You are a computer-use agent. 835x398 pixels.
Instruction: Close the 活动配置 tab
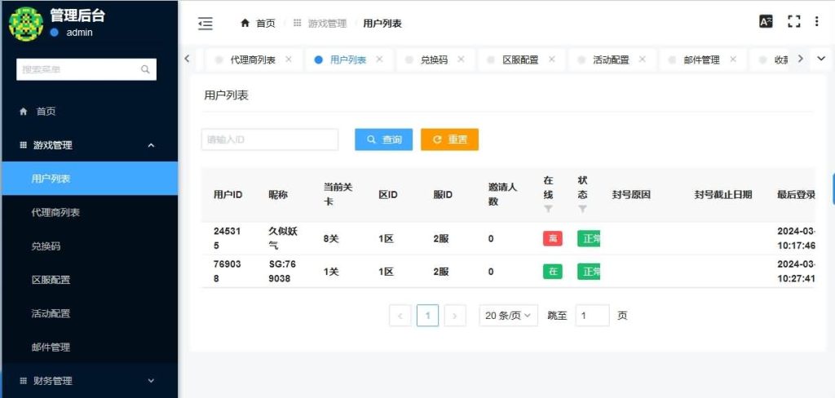[643, 60]
